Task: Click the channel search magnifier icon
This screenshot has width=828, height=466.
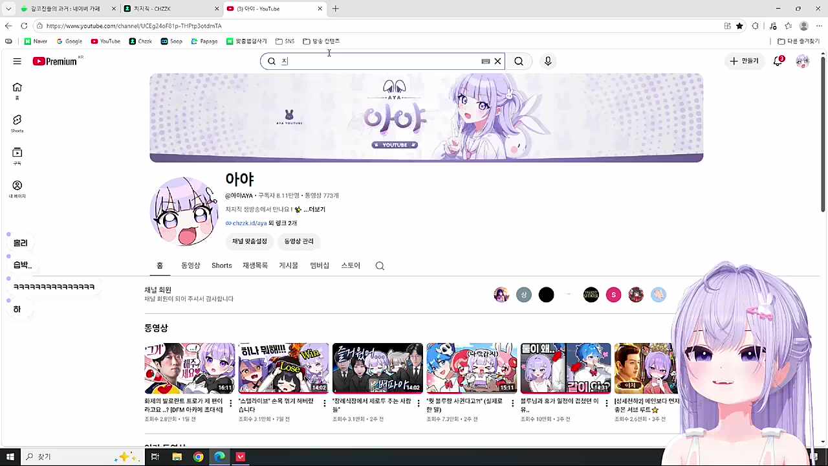Action: click(x=380, y=265)
